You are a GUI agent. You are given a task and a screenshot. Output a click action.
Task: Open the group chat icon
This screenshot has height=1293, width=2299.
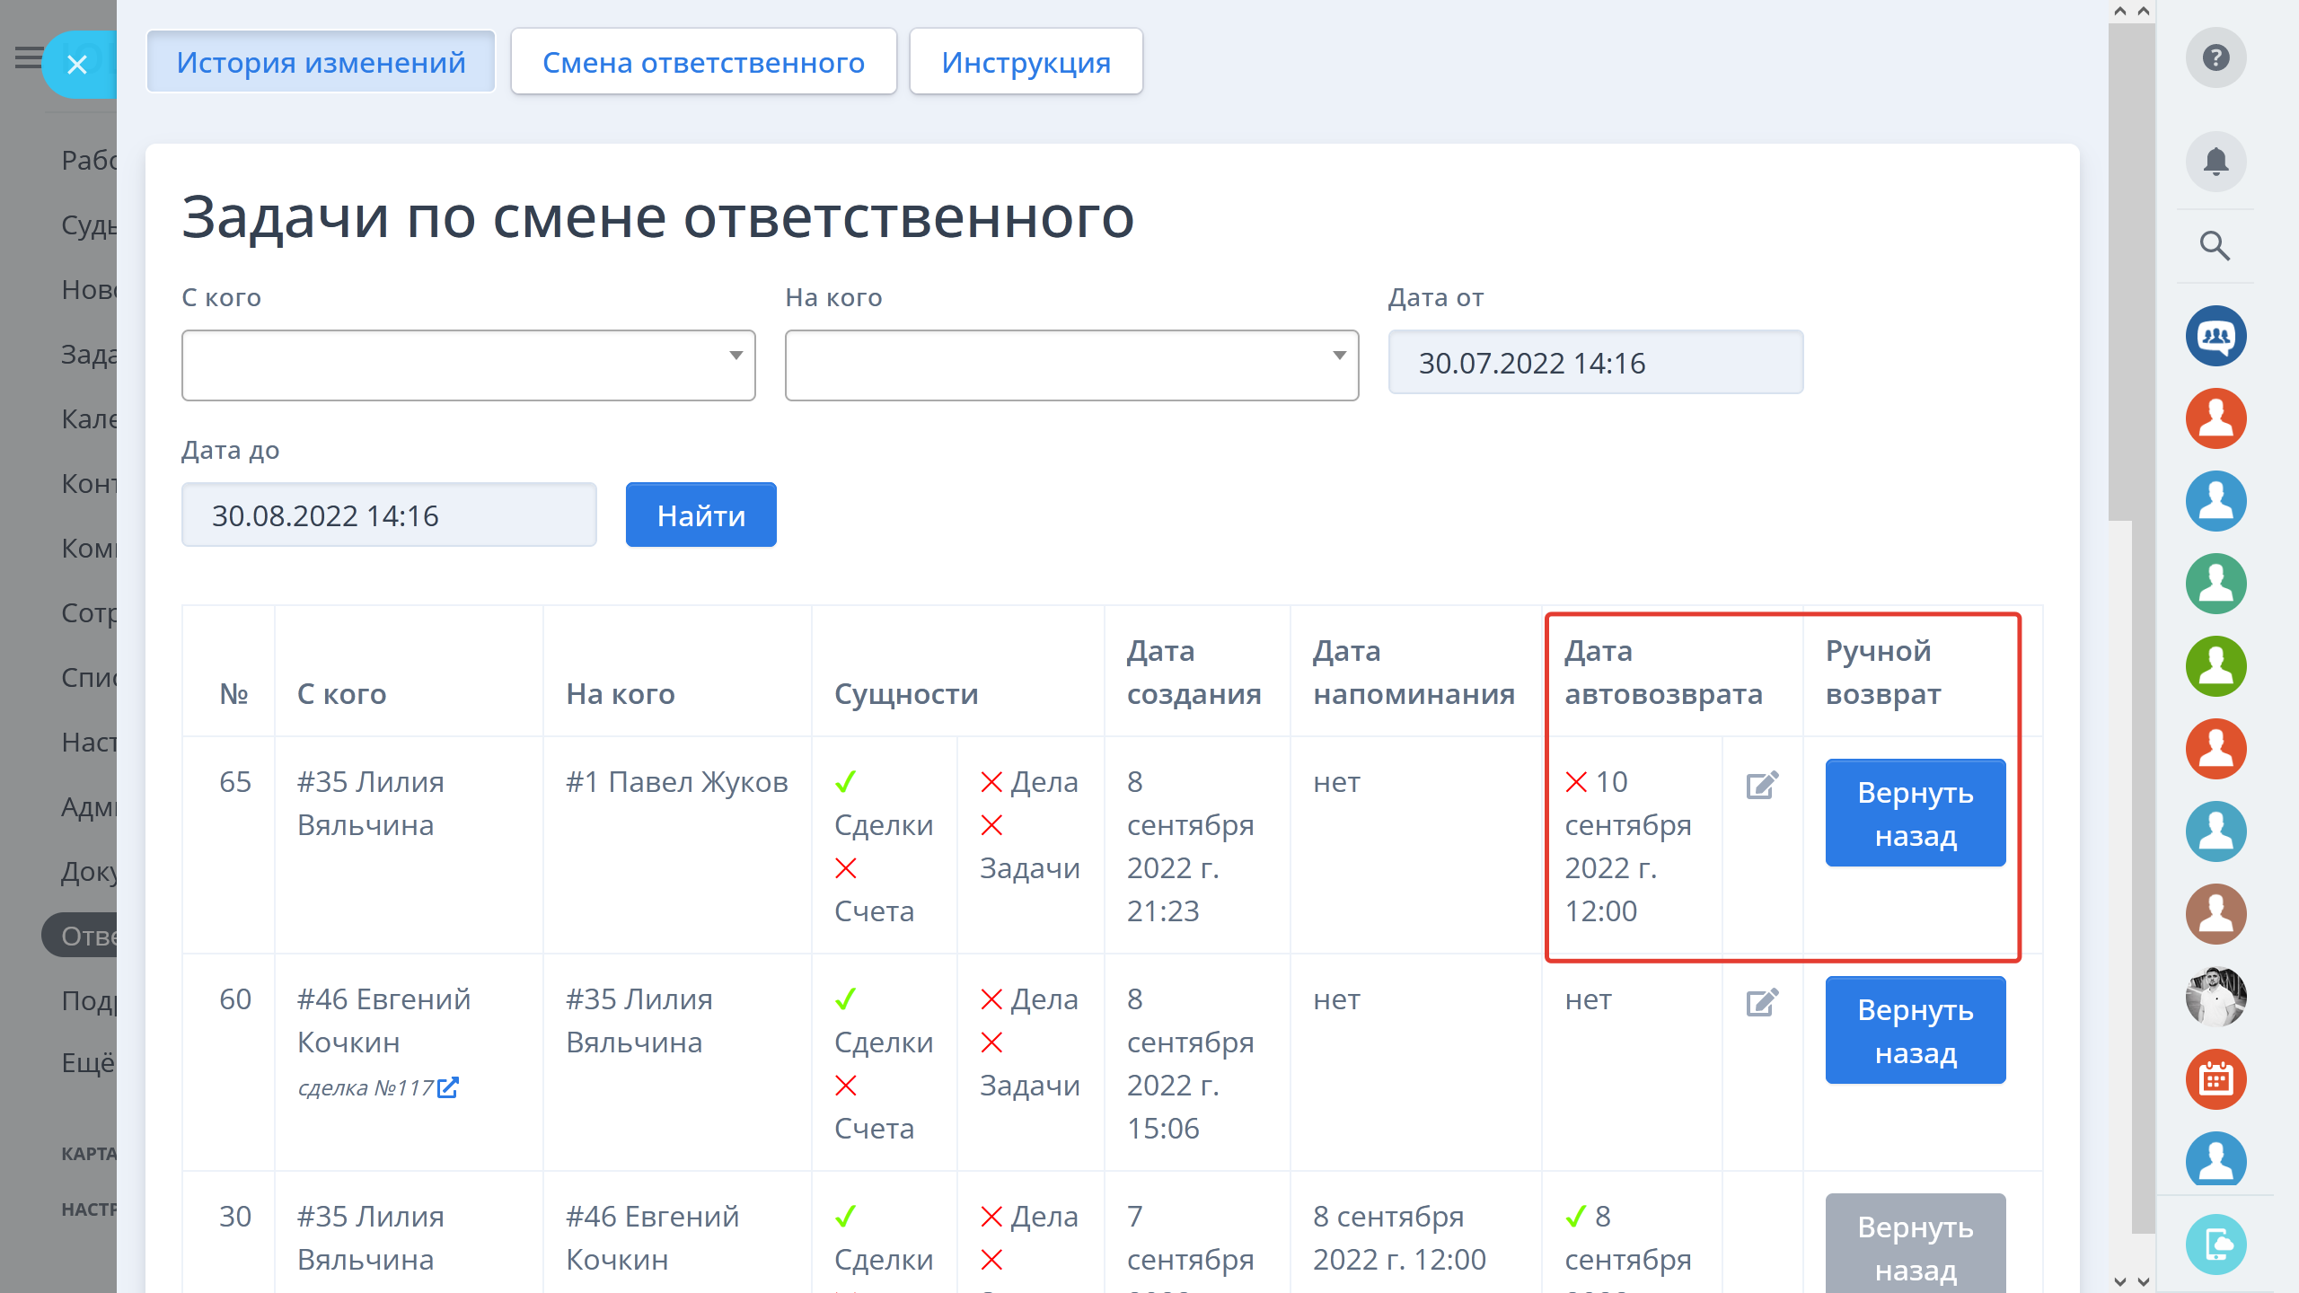[x=2215, y=337]
